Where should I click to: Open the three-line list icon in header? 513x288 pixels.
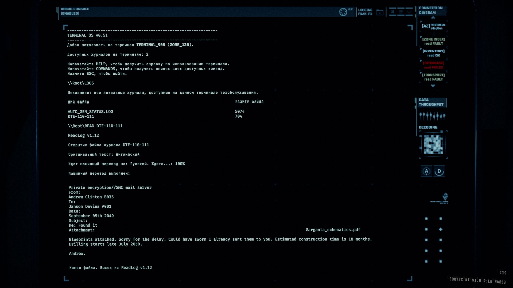click(401, 12)
